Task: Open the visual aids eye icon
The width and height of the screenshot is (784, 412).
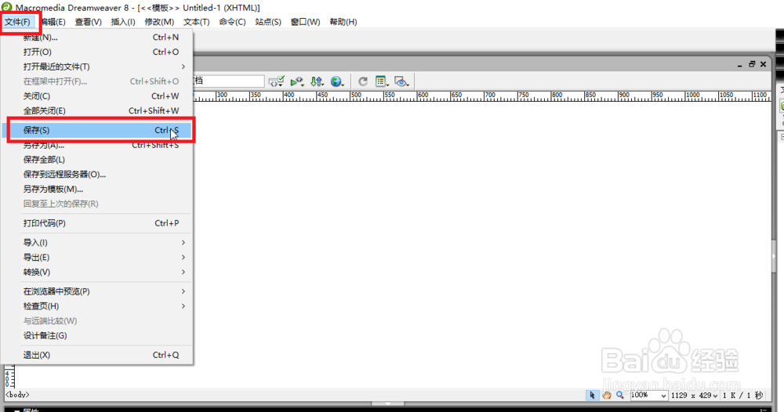Action: pos(401,81)
